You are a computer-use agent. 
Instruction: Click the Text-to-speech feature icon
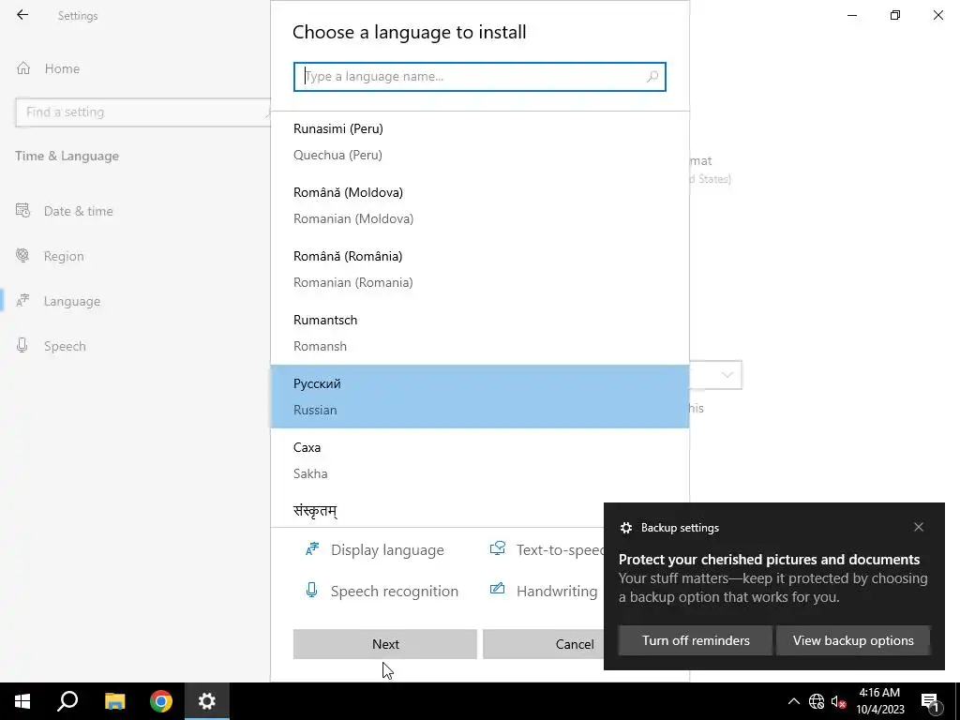pos(498,548)
